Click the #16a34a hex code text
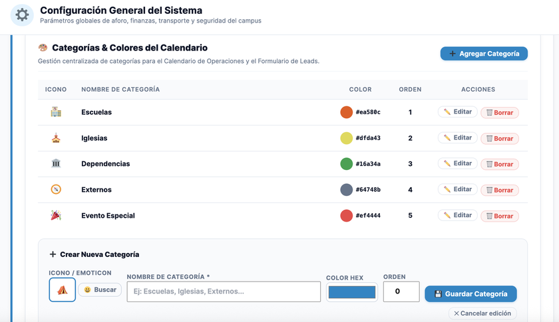Viewport: 559px width, 322px height. [368, 164]
